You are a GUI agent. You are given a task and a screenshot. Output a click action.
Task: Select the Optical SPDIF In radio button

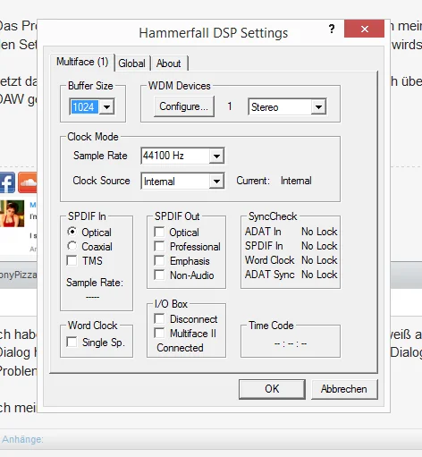[x=72, y=232]
